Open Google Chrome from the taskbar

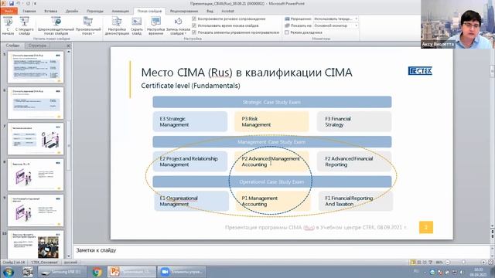pos(97,272)
